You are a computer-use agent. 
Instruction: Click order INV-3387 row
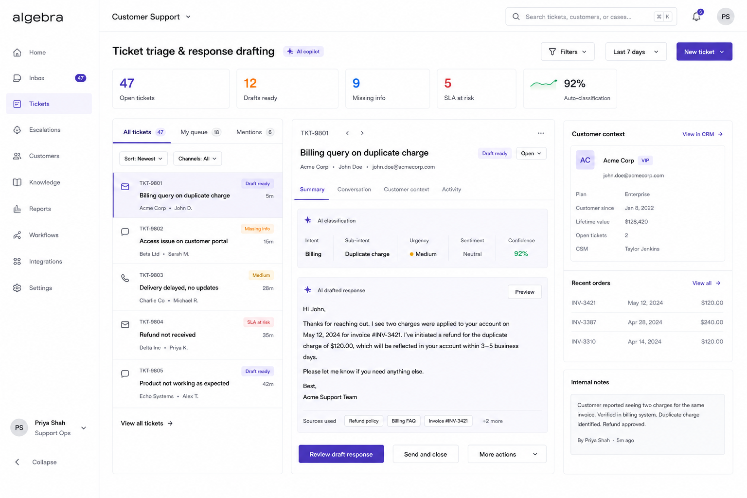[647, 322]
